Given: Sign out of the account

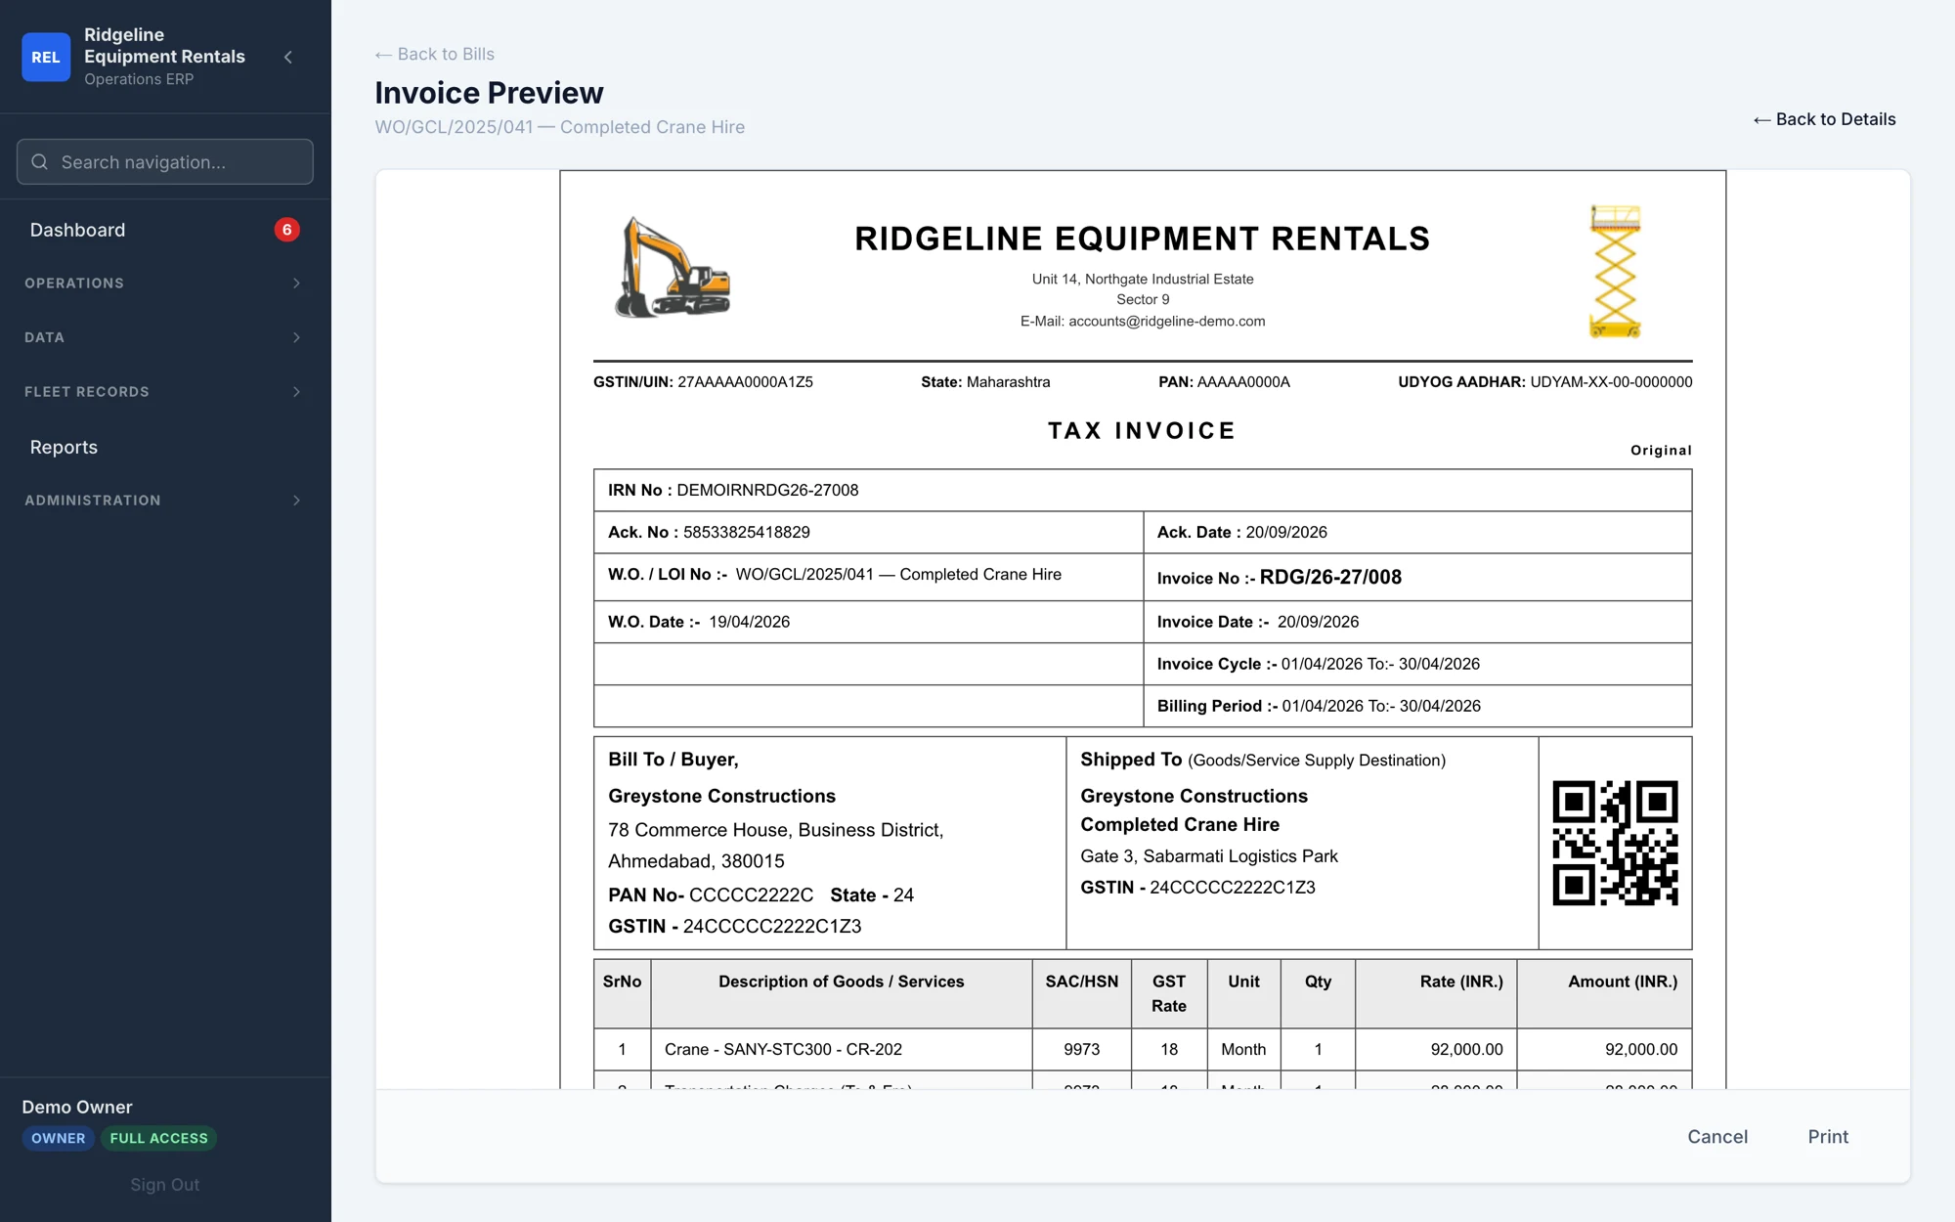Looking at the screenshot, I should click(165, 1185).
